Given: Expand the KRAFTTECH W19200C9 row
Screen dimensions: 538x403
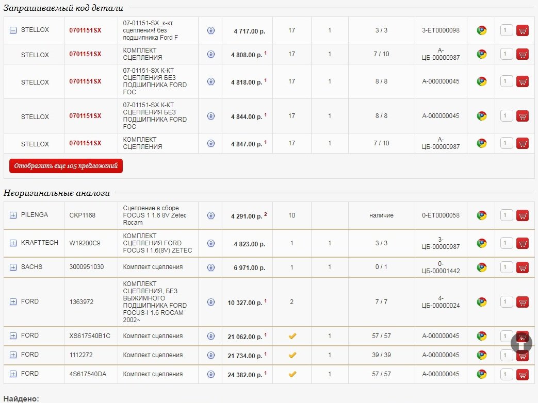Looking at the screenshot, I should 13,243.
